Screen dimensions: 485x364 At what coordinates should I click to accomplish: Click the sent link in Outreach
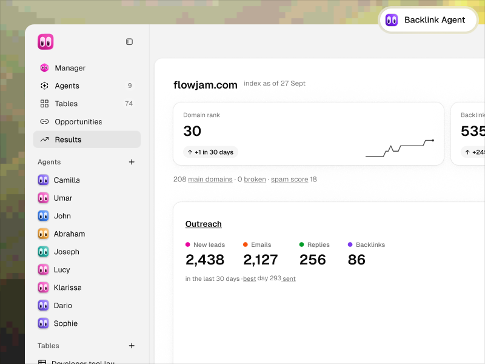(x=289, y=278)
